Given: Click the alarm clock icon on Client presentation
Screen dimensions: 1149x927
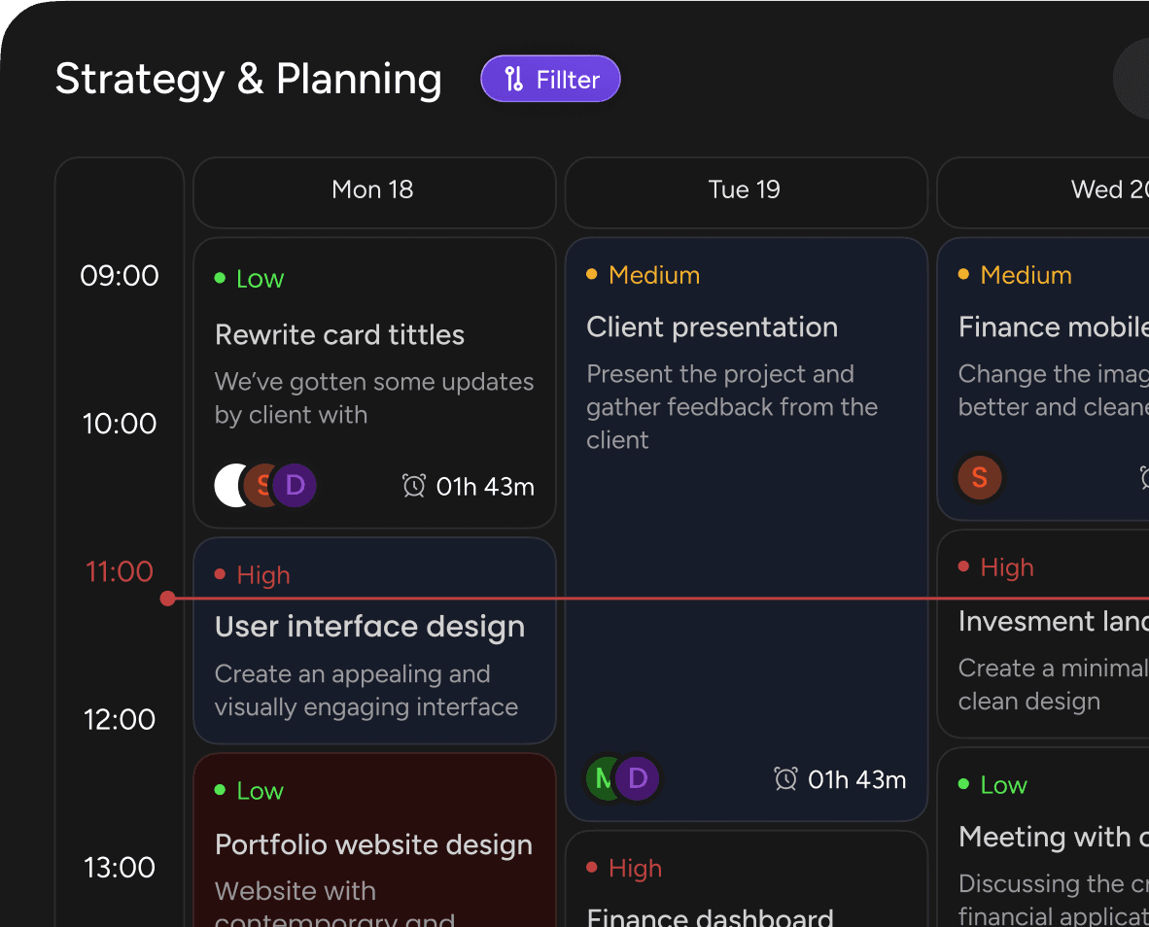Looking at the screenshot, I should (x=785, y=778).
